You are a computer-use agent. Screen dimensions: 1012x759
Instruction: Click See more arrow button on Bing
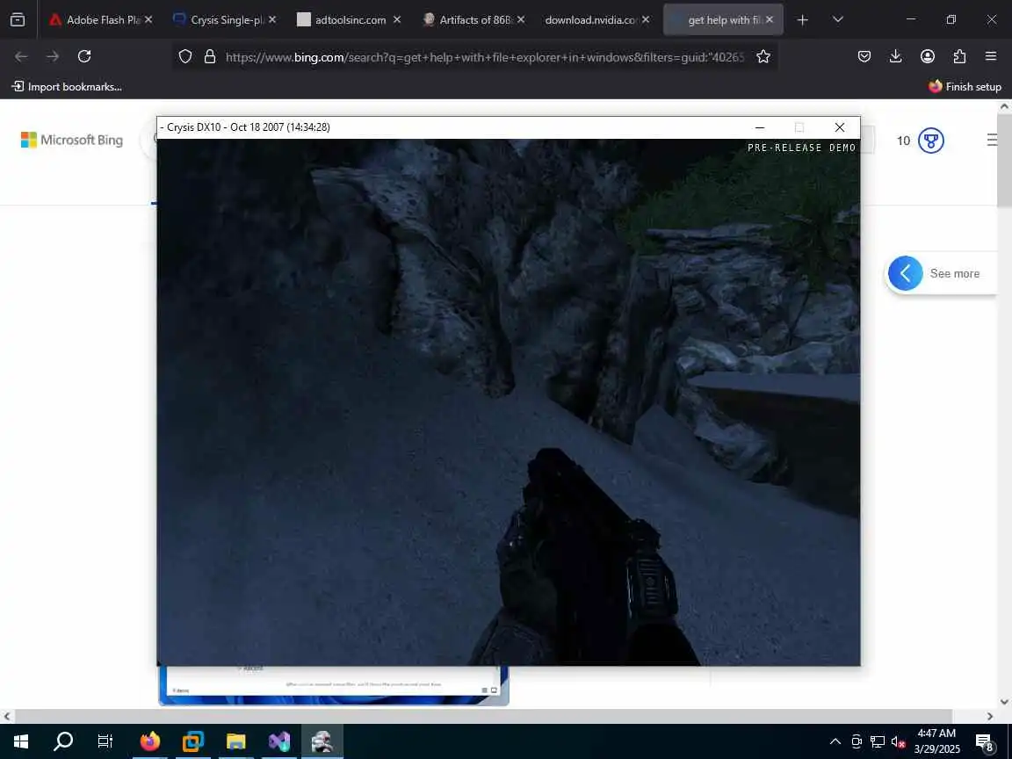point(906,274)
